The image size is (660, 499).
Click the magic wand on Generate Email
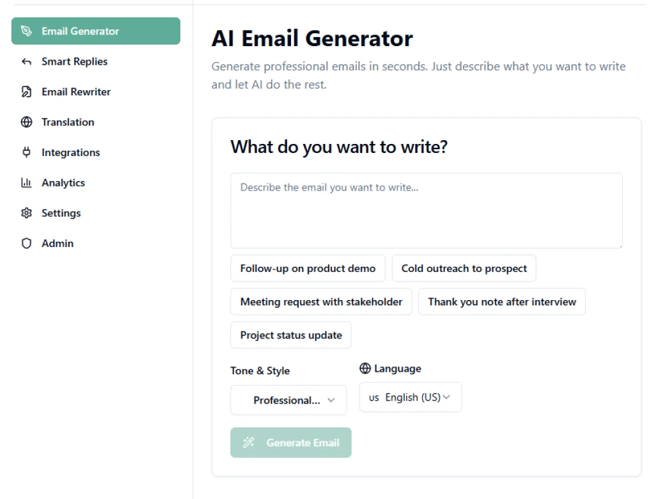248,442
